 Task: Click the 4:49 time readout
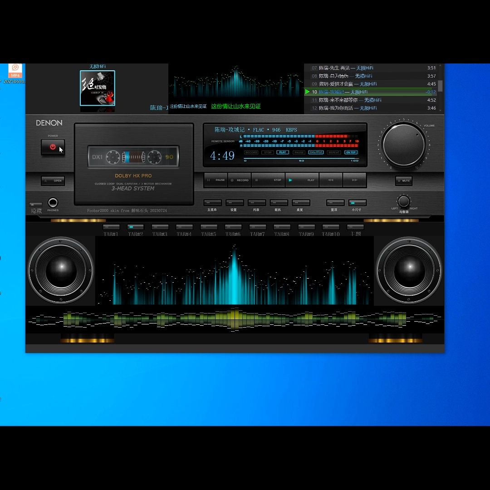click(x=222, y=156)
